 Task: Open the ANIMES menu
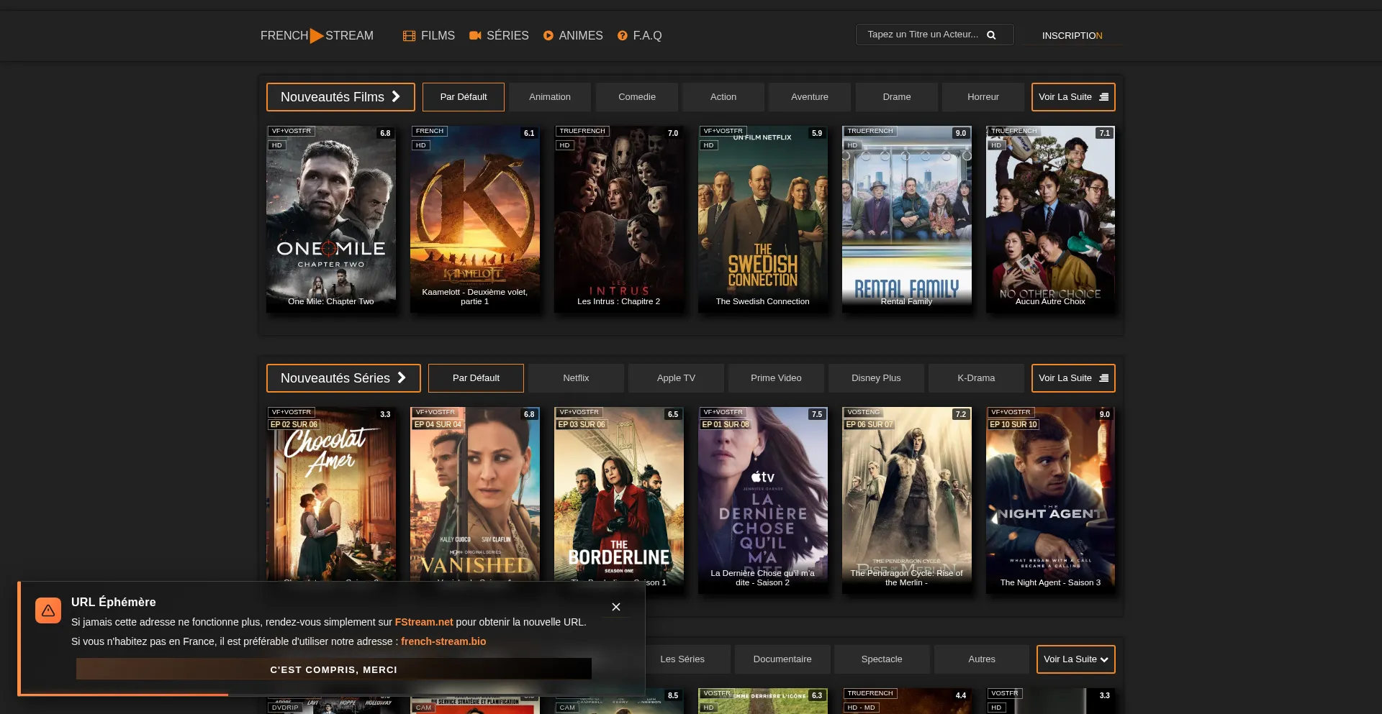573,35
